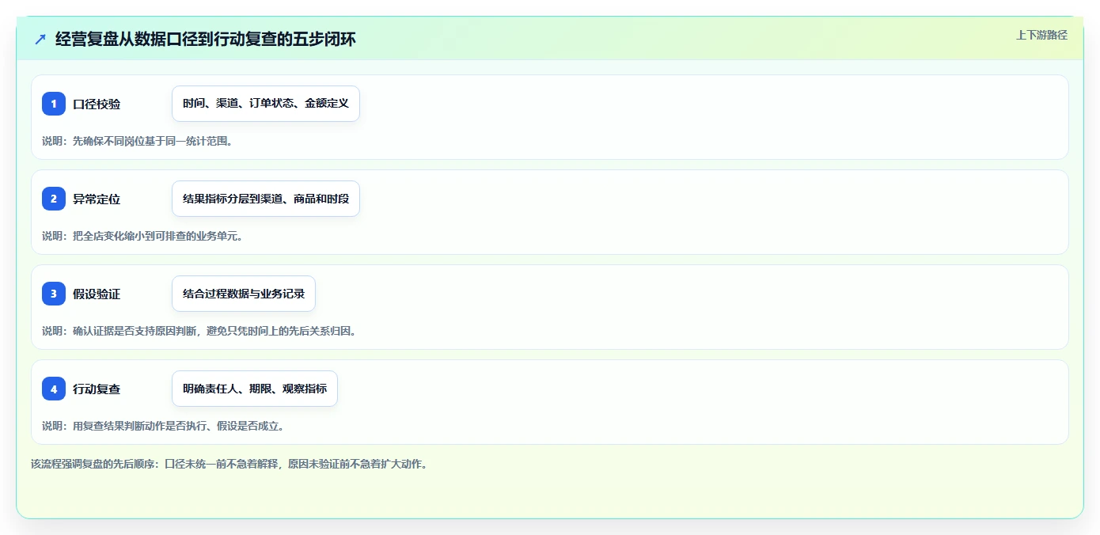The width and height of the screenshot is (1100, 535).
Task: Select the step 4 number badge
Action: pyautogui.click(x=54, y=389)
